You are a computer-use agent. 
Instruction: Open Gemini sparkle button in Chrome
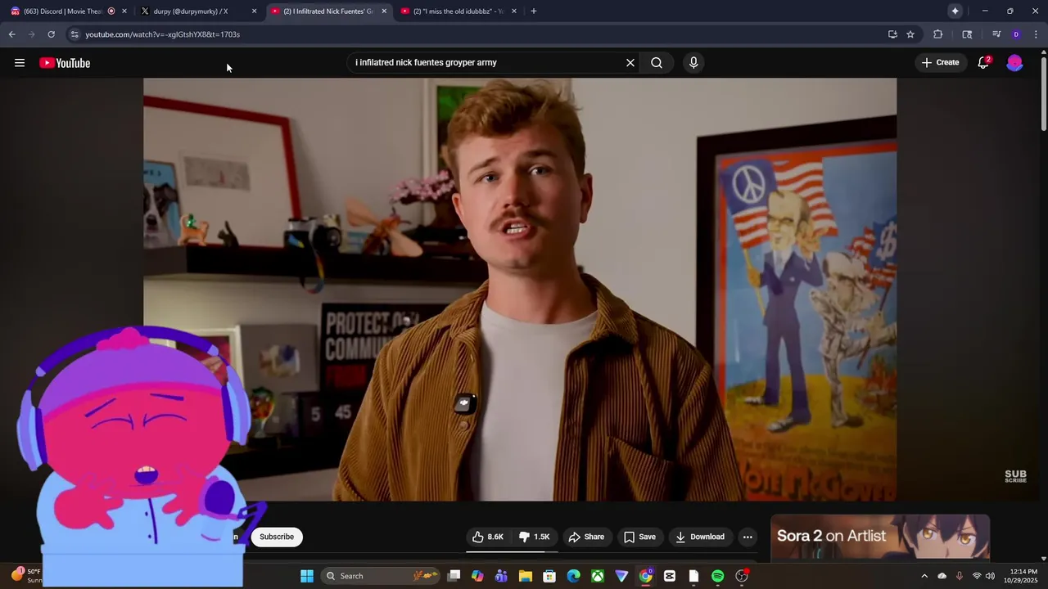click(x=955, y=11)
